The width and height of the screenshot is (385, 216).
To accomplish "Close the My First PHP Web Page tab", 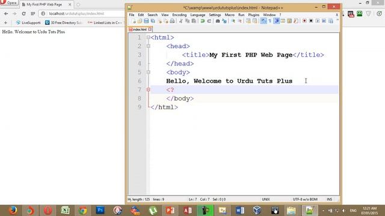I will 70,4.
